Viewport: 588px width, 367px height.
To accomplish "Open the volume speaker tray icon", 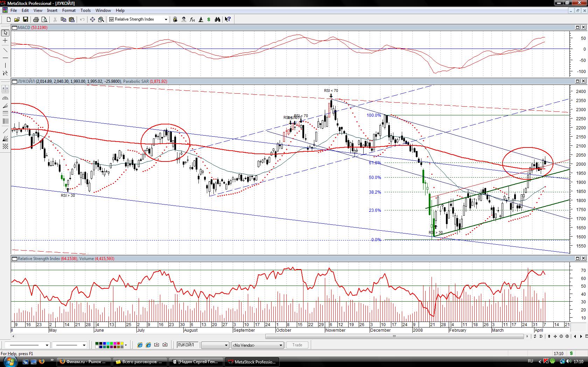I will pos(569,361).
